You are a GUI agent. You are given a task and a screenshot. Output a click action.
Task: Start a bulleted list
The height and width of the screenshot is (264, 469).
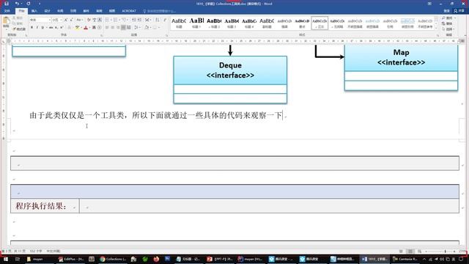(x=108, y=20)
